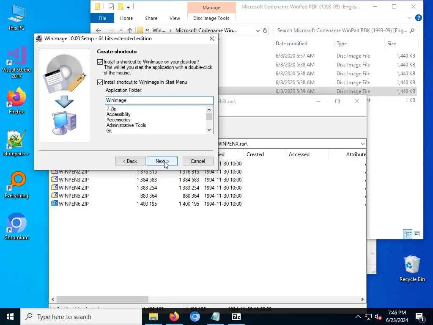Click Explorer's Up folder arrow
The image size is (433, 325).
tap(130, 30)
